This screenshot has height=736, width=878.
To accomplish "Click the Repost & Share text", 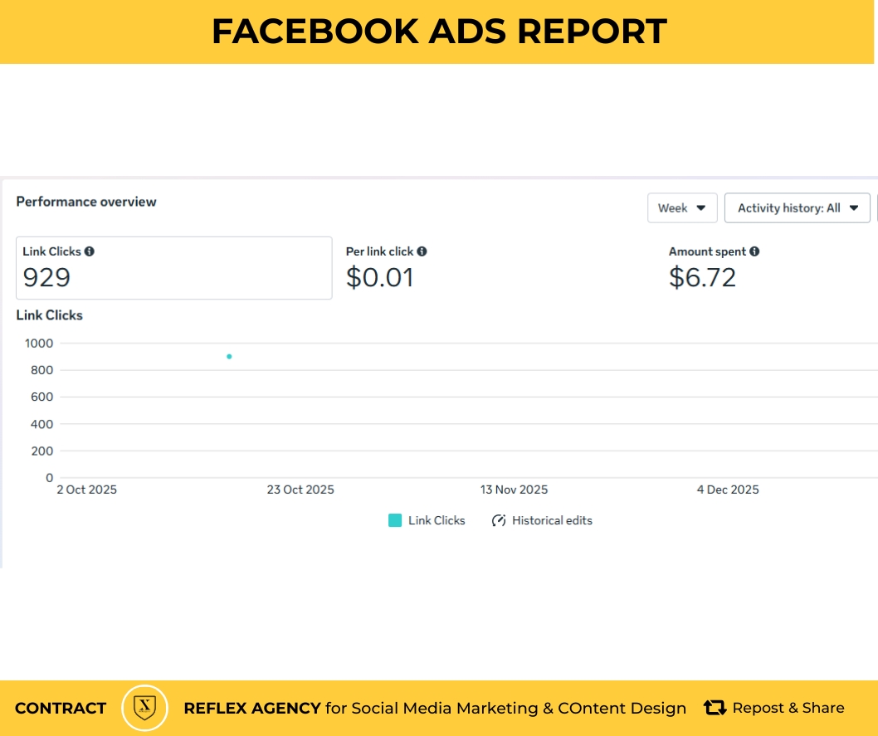I will 788,708.
